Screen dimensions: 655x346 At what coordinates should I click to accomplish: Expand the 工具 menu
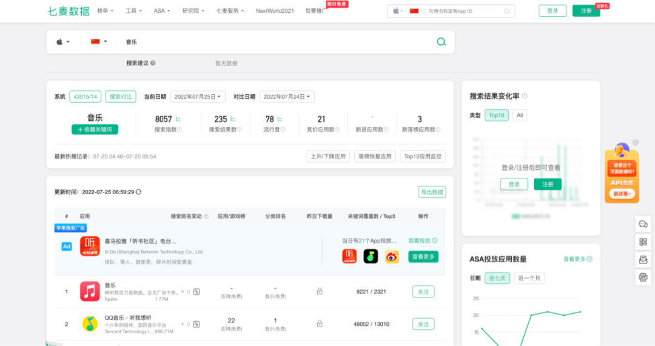[x=133, y=11]
